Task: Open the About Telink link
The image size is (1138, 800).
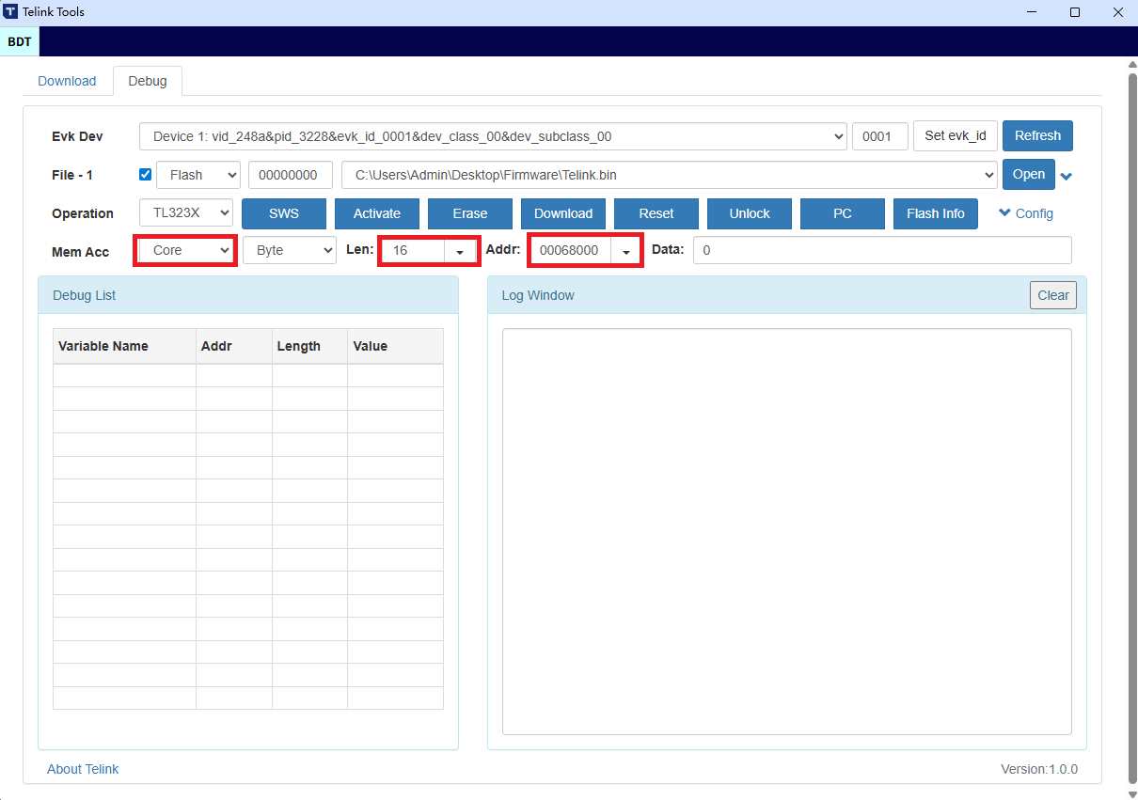Action: tap(83, 769)
